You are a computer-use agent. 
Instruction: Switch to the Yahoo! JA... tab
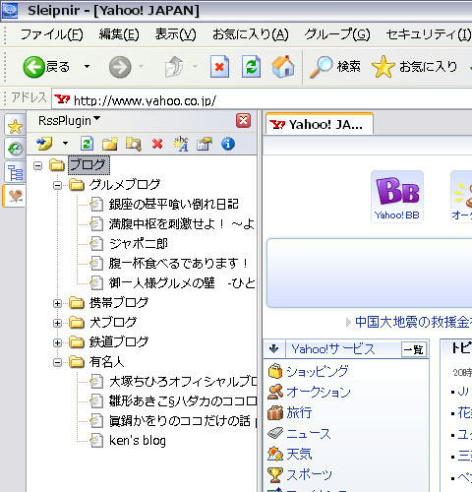coord(319,125)
